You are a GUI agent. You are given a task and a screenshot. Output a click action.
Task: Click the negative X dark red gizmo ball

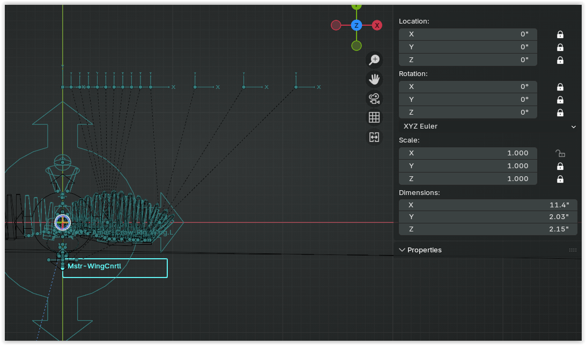(336, 25)
